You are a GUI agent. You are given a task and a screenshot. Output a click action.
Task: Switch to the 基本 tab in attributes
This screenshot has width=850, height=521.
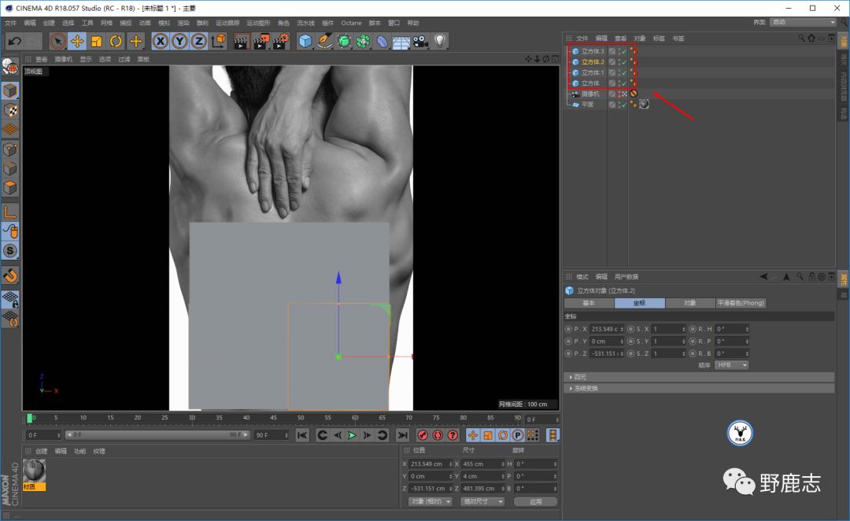[x=589, y=303]
